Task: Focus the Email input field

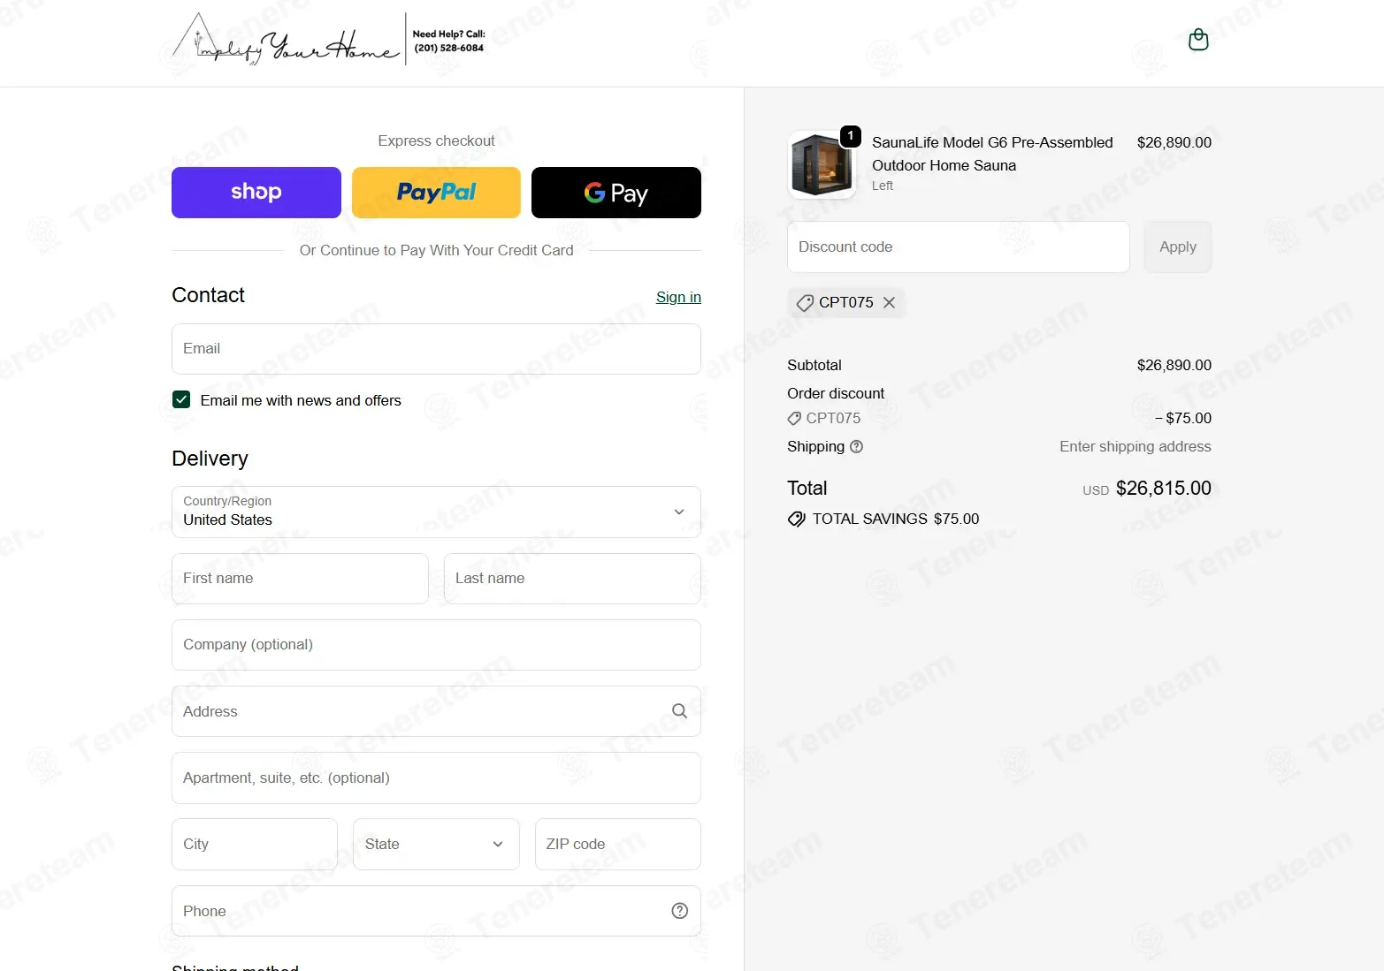Action: (x=436, y=349)
